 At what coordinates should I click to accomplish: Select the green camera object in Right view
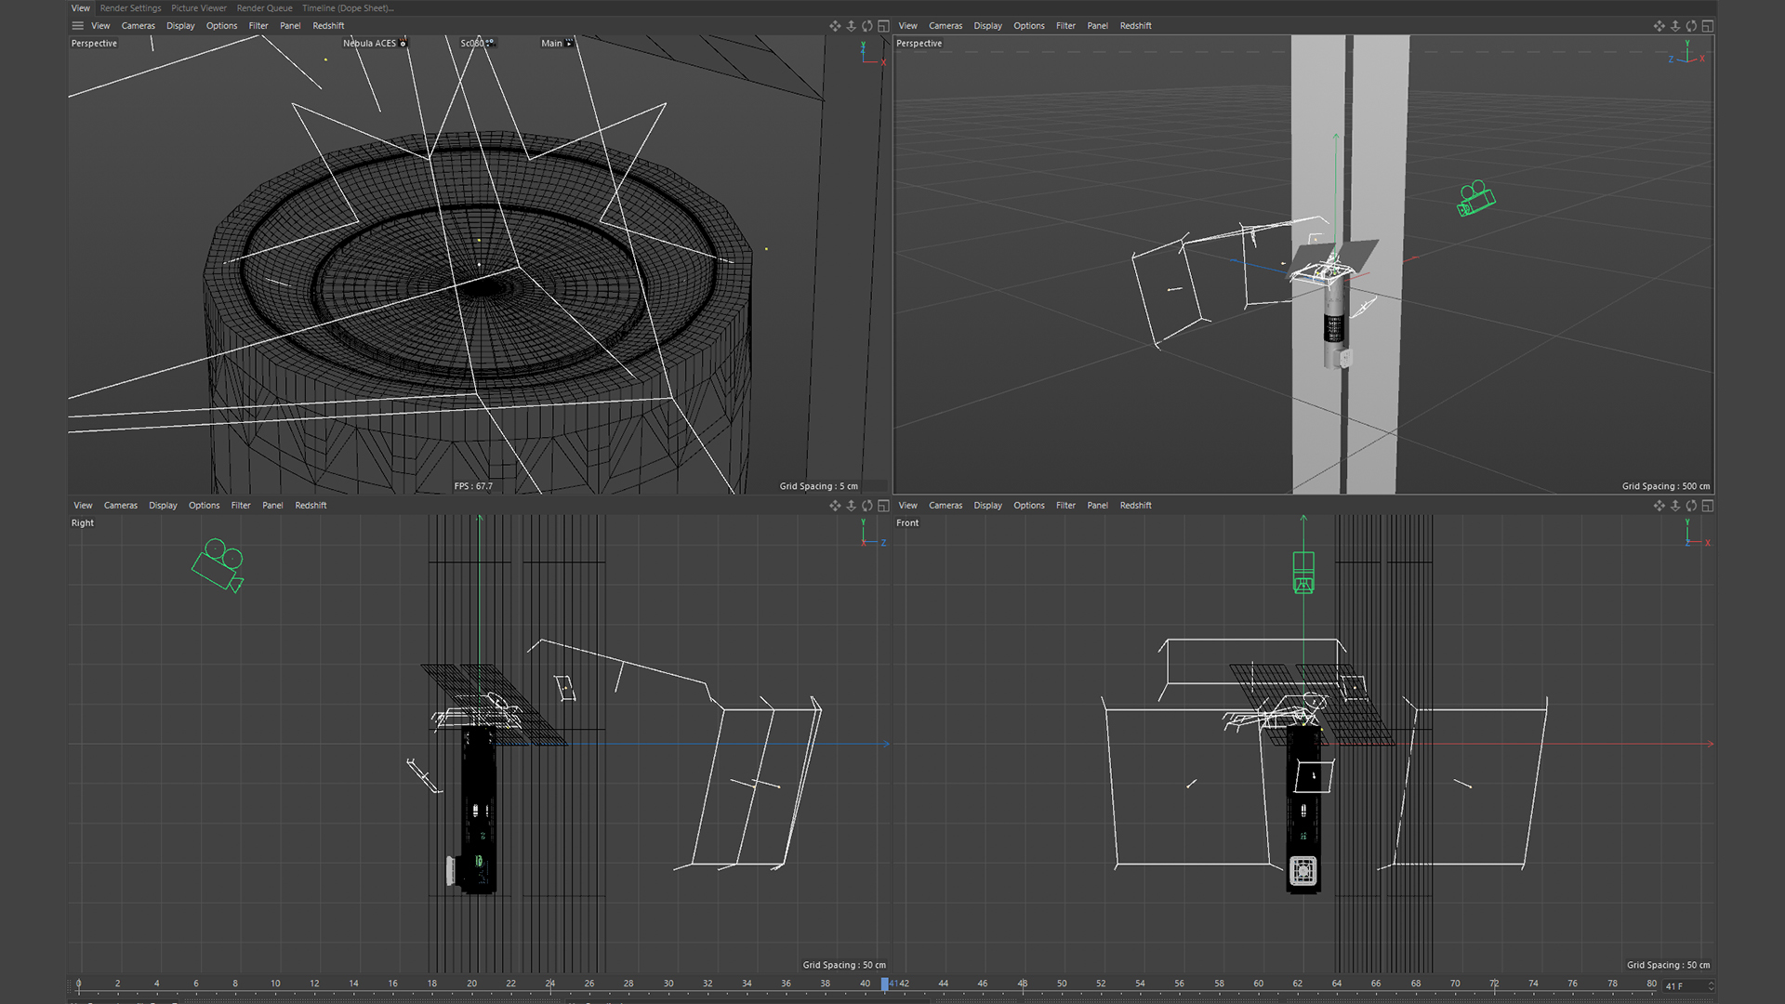click(218, 564)
